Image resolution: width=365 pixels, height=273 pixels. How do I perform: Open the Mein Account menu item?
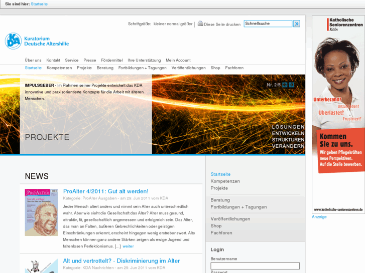click(178, 60)
